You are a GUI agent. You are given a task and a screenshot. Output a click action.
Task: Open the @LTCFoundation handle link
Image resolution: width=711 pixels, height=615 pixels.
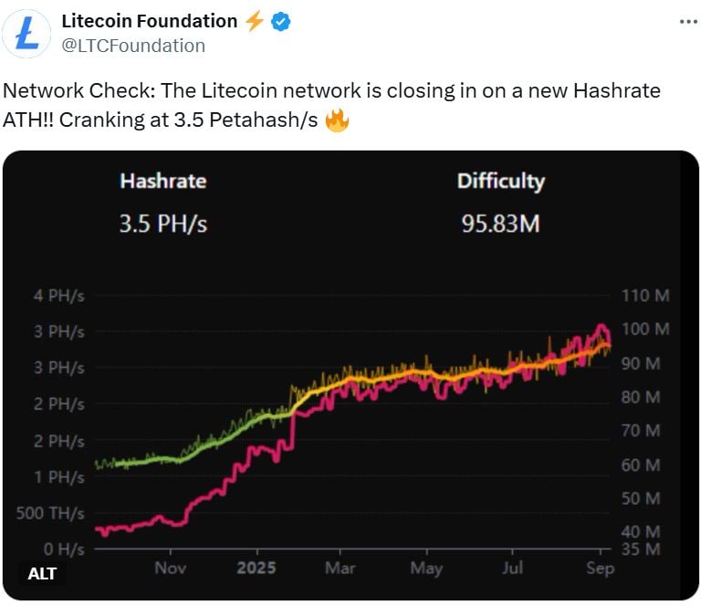(133, 45)
